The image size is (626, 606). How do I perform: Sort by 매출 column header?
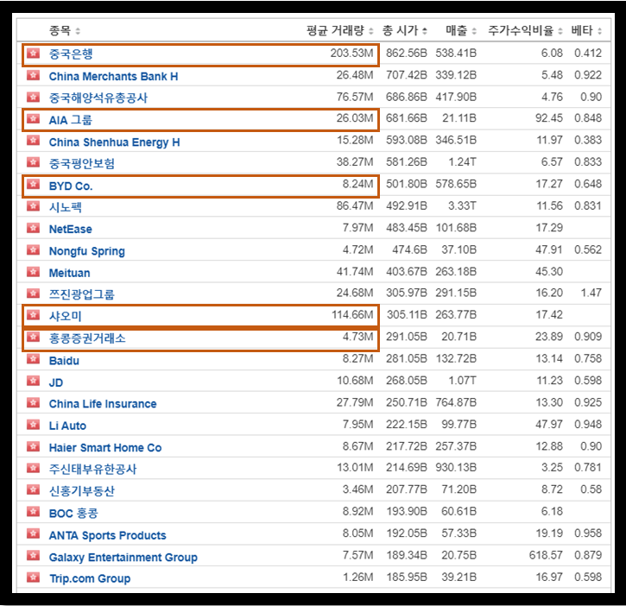tap(461, 30)
